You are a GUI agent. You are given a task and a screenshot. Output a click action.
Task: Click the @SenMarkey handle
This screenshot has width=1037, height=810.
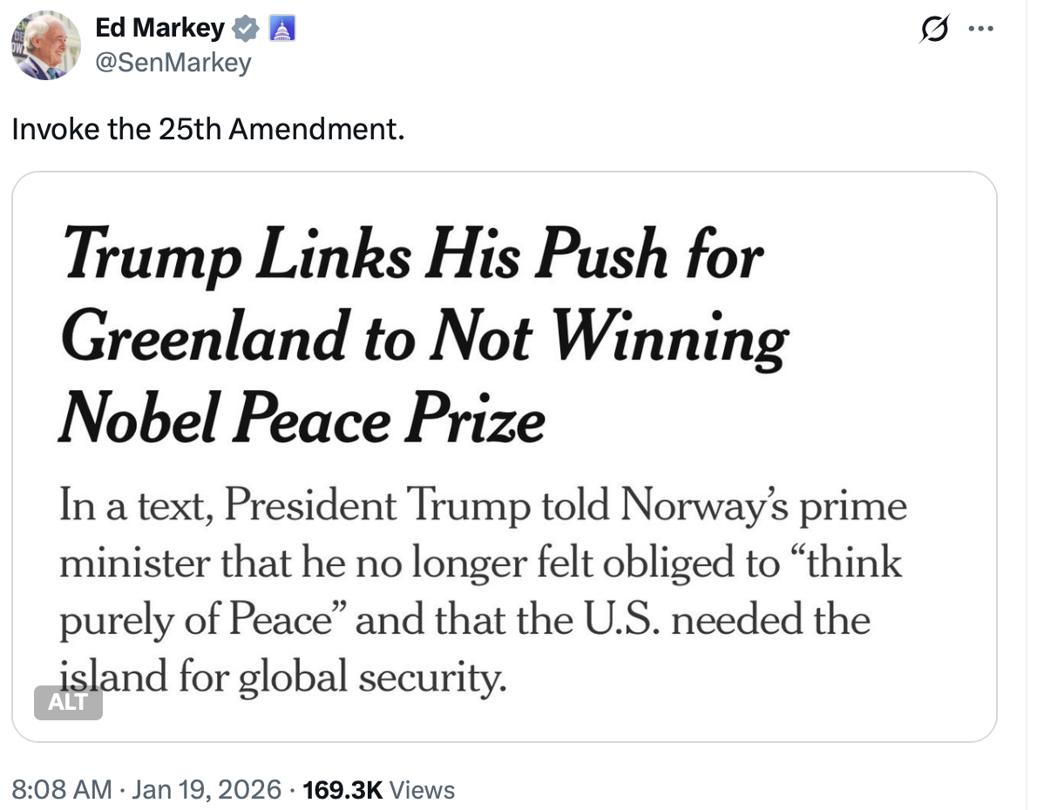tap(172, 63)
